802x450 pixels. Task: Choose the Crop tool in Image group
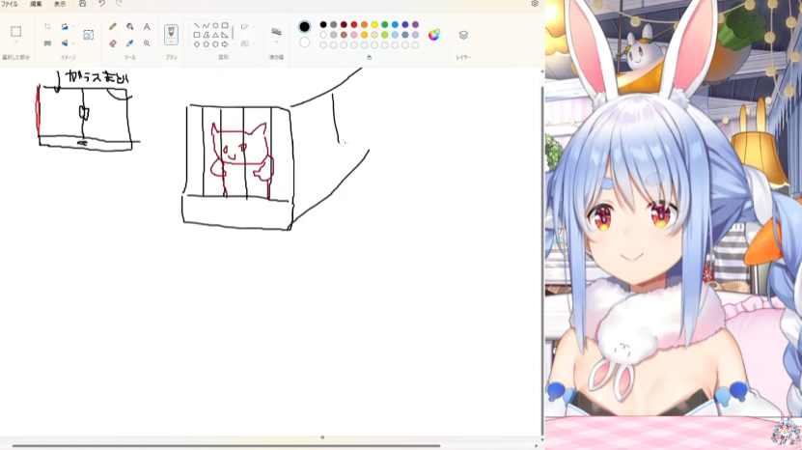47,27
